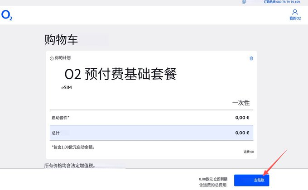The height and width of the screenshot is (190, 308).
Task: Click the O2 logo in the header
Action: coord(7,15)
